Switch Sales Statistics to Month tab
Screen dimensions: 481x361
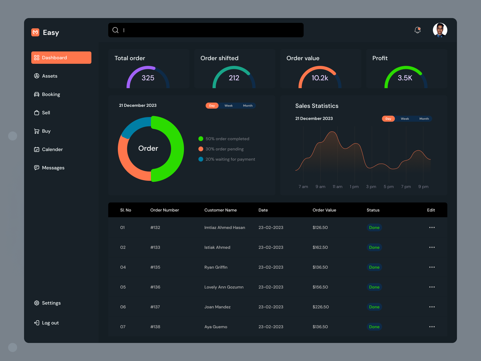click(424, 119)
